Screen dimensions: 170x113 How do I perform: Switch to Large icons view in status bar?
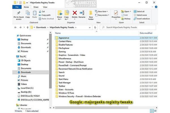156,111
